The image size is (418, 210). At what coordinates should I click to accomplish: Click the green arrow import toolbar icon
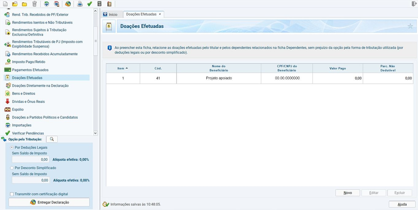[47, 4]
